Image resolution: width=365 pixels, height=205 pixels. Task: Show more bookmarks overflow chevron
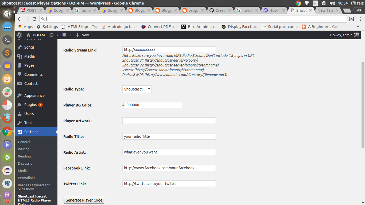tap(358, 27)
